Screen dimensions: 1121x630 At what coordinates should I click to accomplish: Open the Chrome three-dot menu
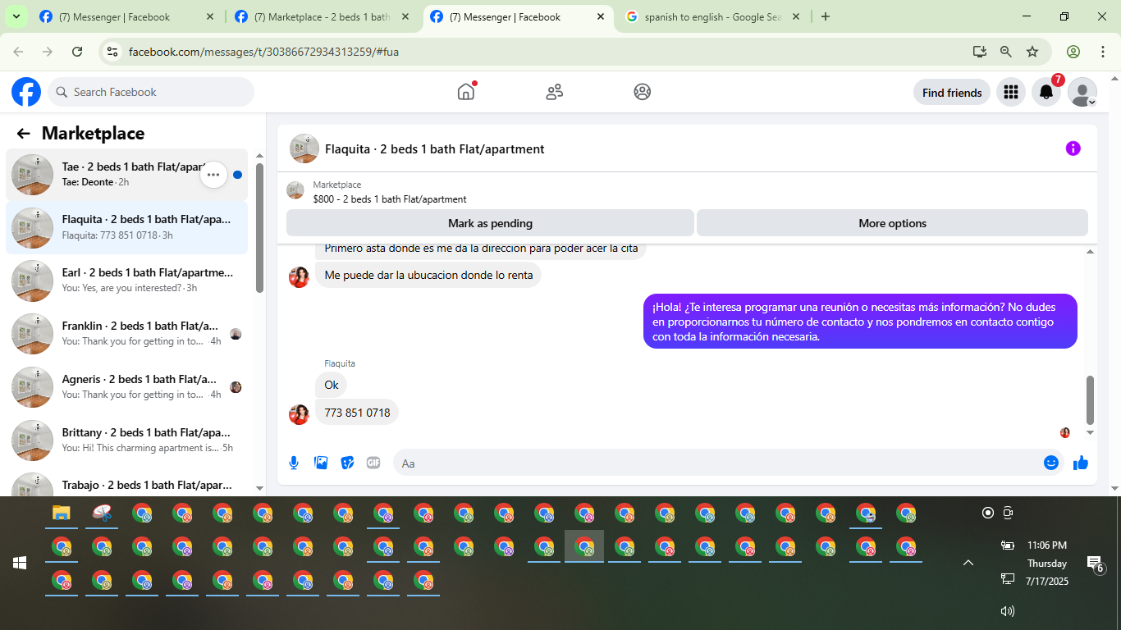[1103, 52]
